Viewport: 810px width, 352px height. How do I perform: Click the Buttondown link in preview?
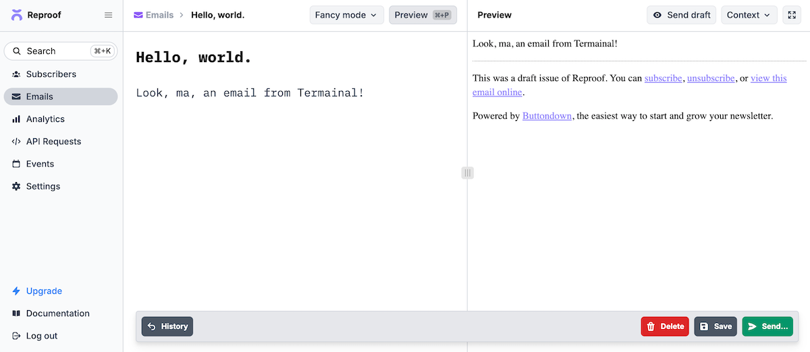point(547,116)
